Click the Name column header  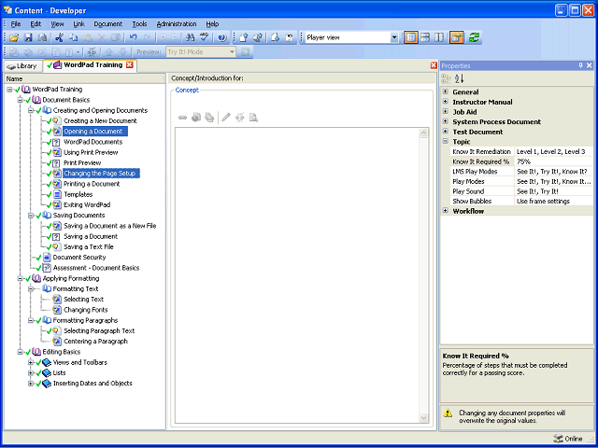85,78
